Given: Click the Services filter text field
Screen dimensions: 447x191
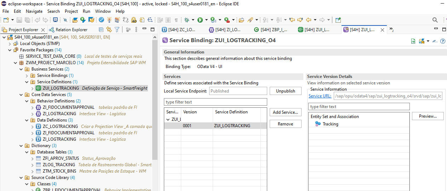Looking at the screenshot, I should tap(216, 102).
